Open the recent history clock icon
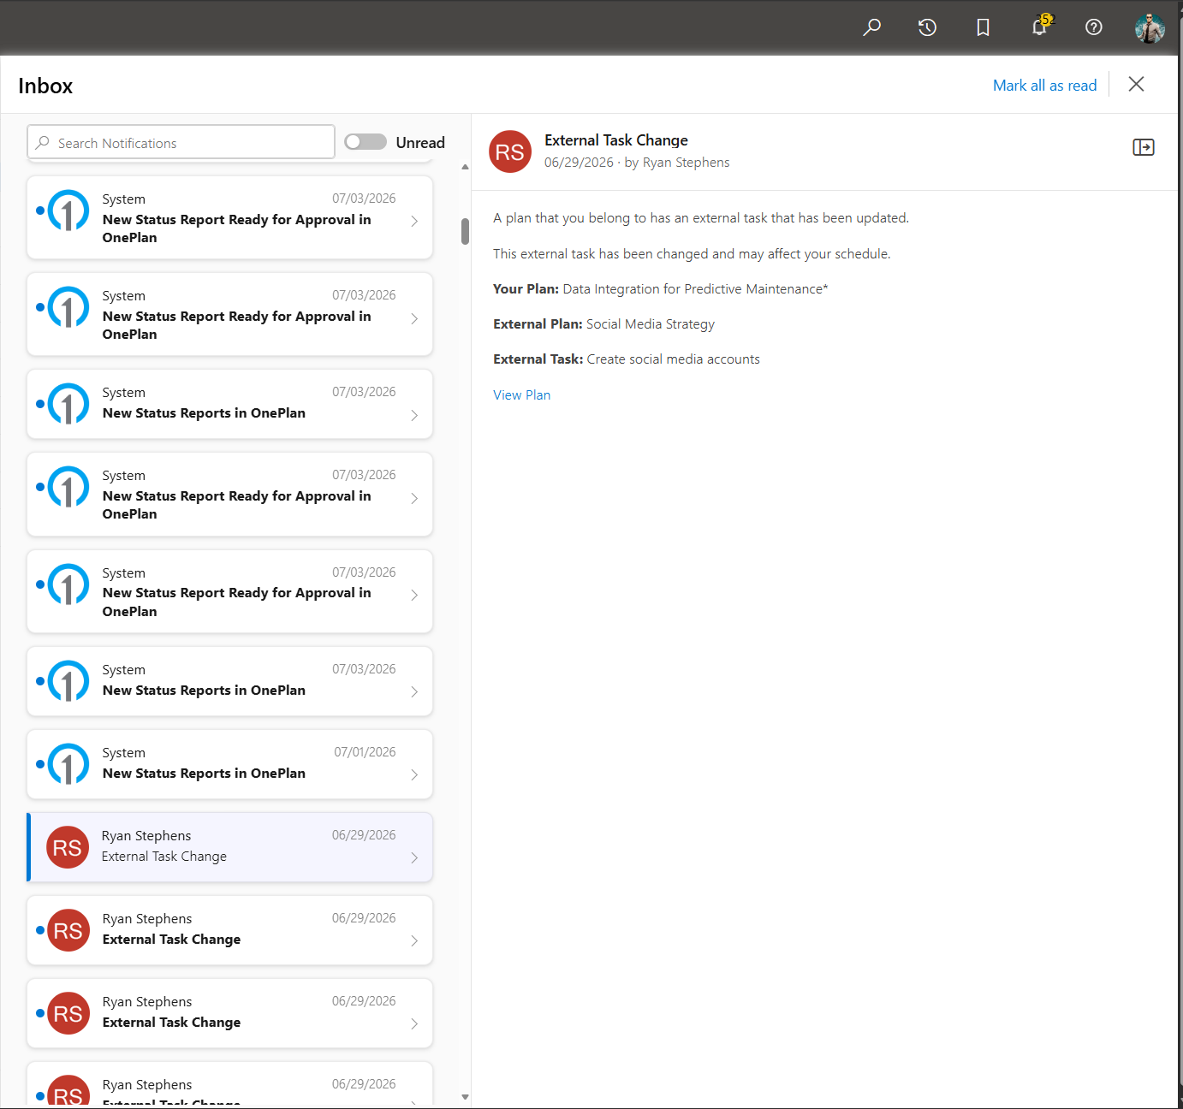 pos(927,27)
